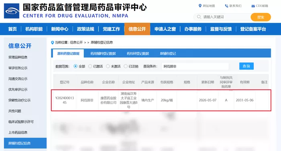Screen dimensions: 281x151
Task: Click 原辅包登记信息 in breadcrumb
Action: (x=102, y=42)
